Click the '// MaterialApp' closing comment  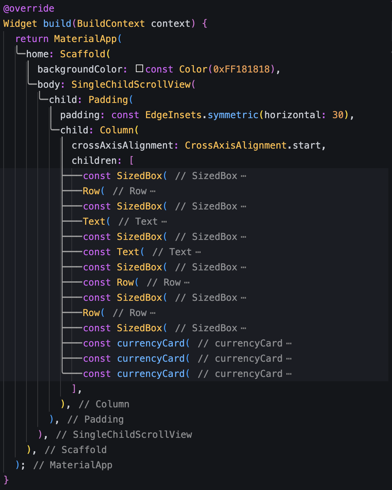pyautogui.click(x=73, y=465)
